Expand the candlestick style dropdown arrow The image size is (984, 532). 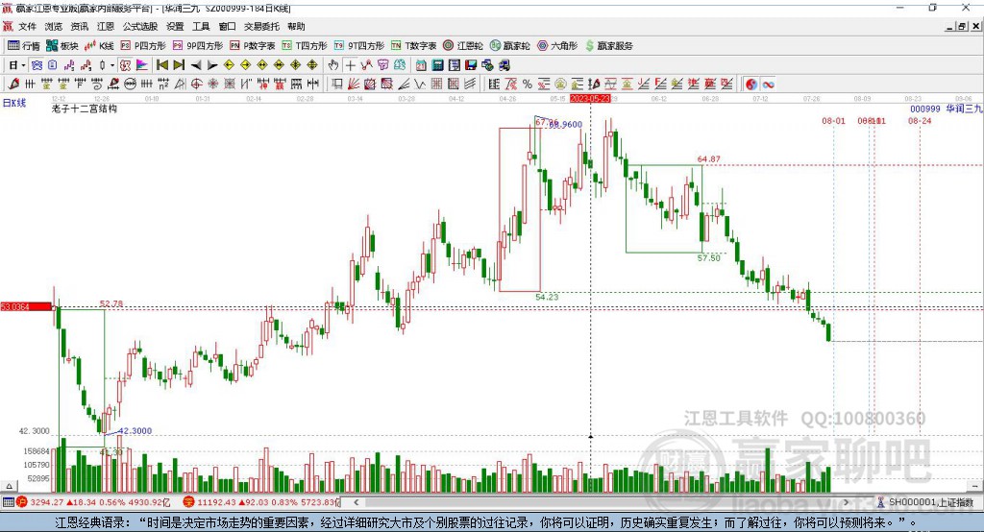click(x=112, y=65)
